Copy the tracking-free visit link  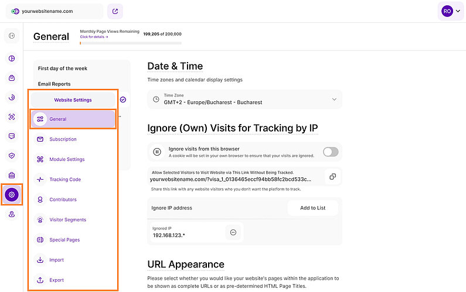pyautogui.click(x=332, y=177)
